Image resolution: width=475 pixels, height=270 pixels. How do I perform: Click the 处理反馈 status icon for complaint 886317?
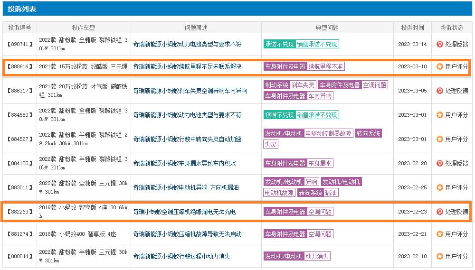tap(439, 91)
